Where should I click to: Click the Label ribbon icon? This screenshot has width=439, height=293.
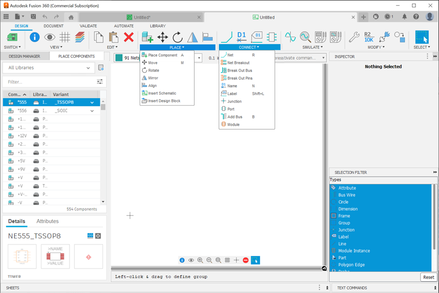coord(257,37)
